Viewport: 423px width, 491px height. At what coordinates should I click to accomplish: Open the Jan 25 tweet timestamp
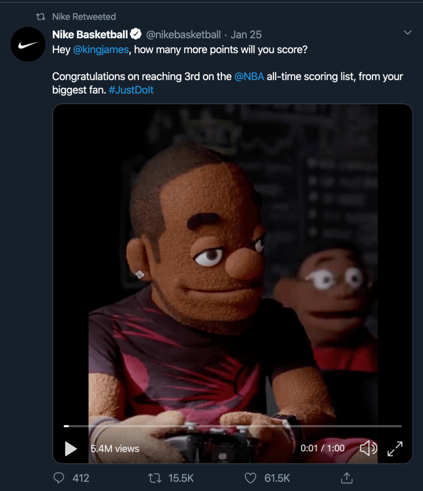coord(246,35)
